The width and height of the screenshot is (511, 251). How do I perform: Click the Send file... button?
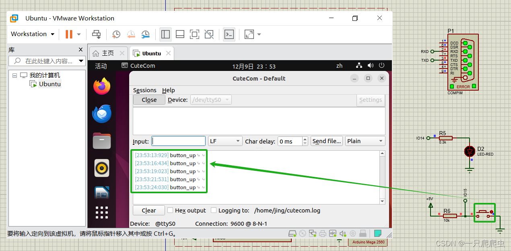[327, 141]
